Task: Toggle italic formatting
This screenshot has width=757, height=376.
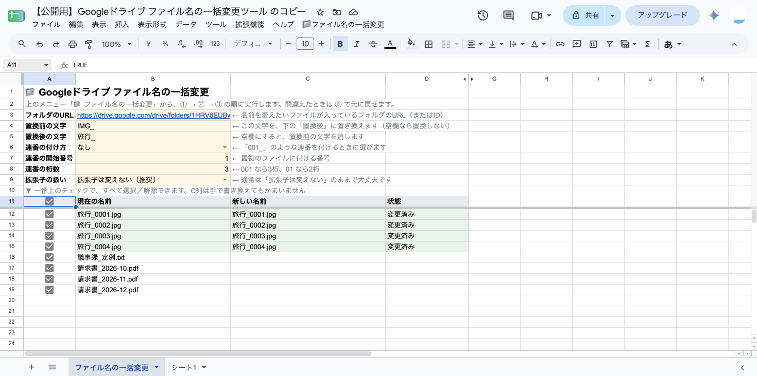Action: pyautogui.click(x=357, y=44)
